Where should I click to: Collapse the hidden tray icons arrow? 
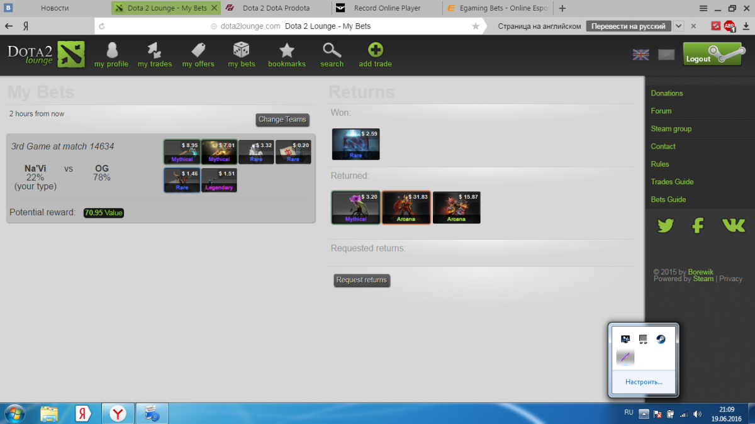pos(644,413)
